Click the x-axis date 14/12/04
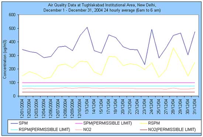Screen dimensions: 203x137 coord(94,107)
